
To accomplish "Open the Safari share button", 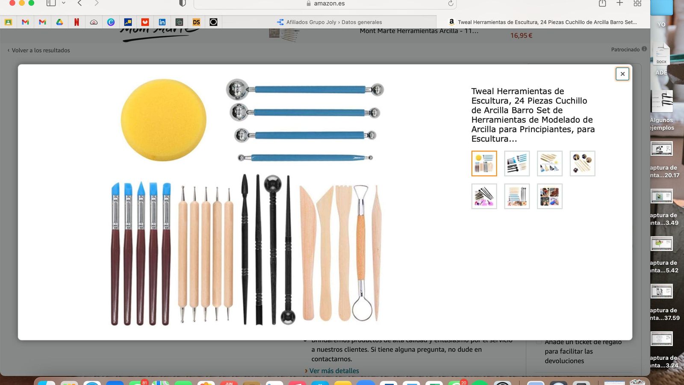I will point(602,3).
